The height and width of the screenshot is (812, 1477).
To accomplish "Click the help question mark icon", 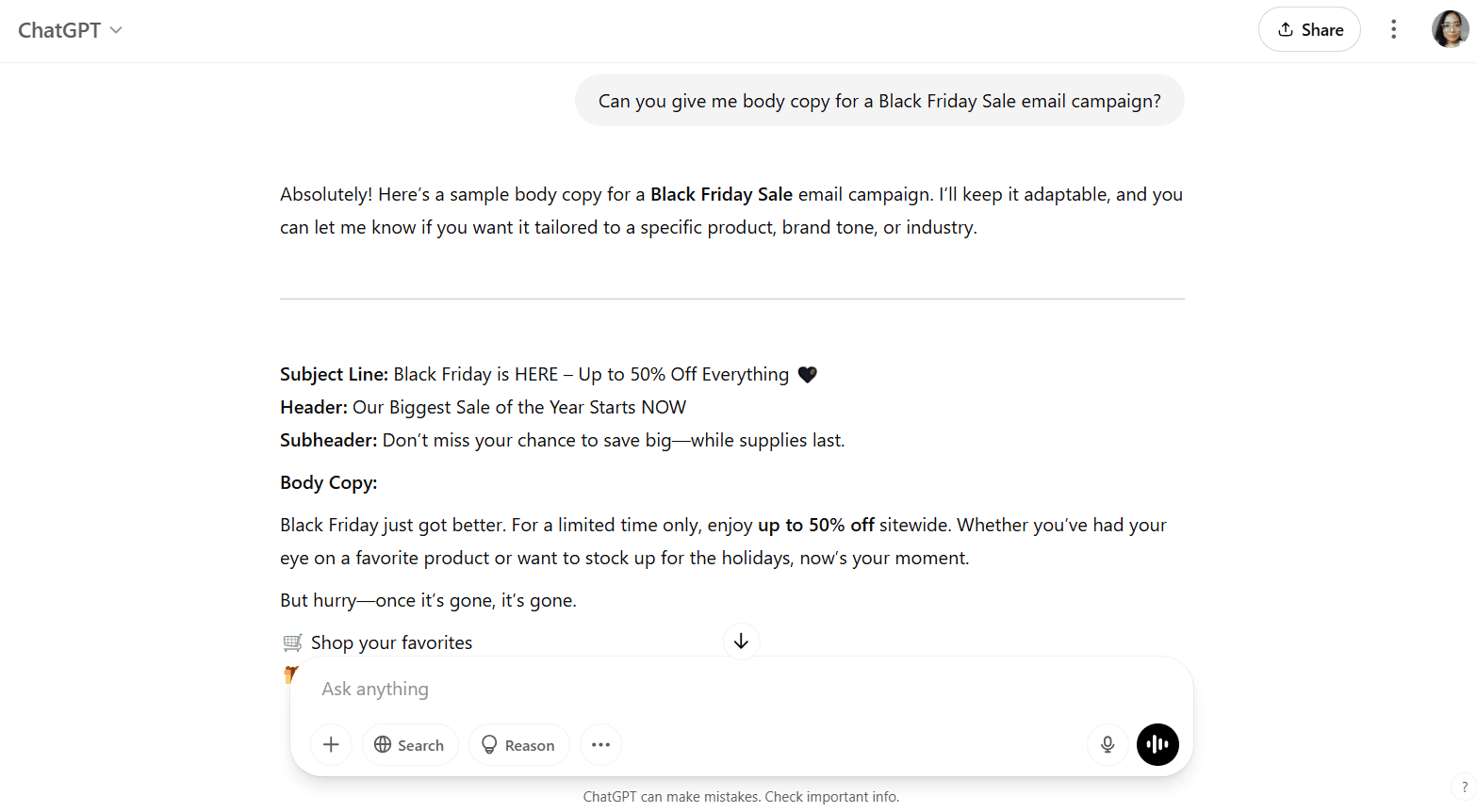I will click(1464, 786).
